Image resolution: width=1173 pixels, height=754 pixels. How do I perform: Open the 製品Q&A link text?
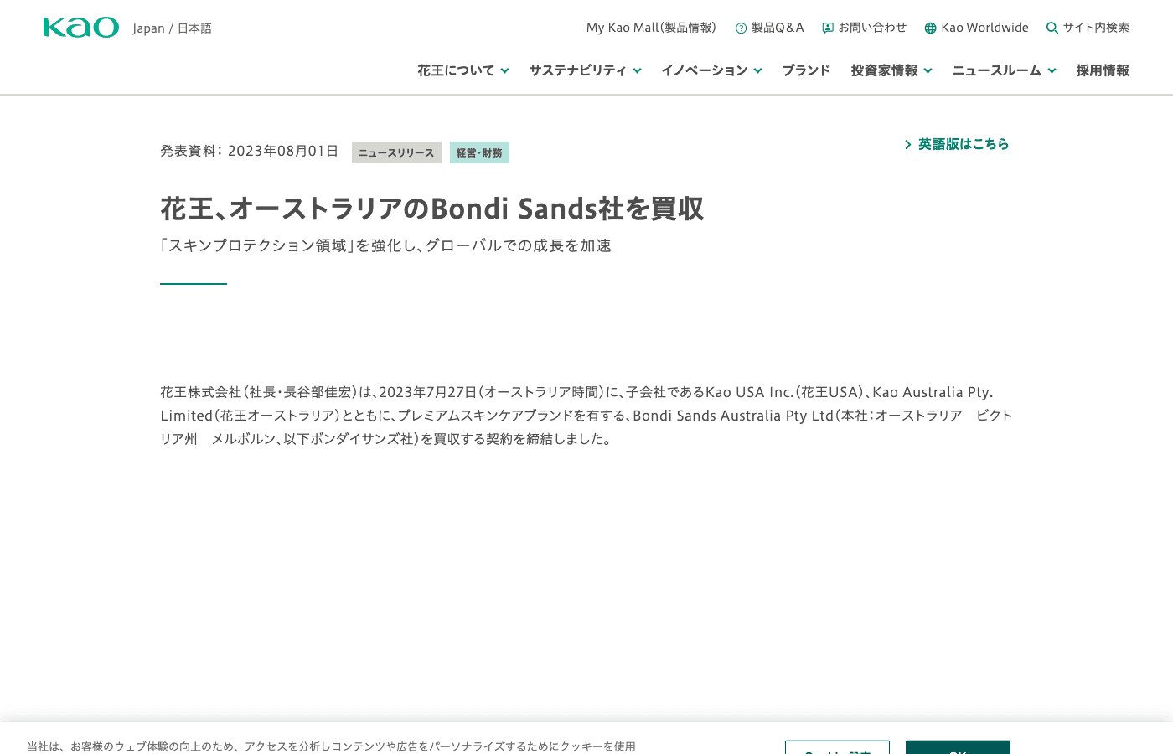tap(778, 28)
